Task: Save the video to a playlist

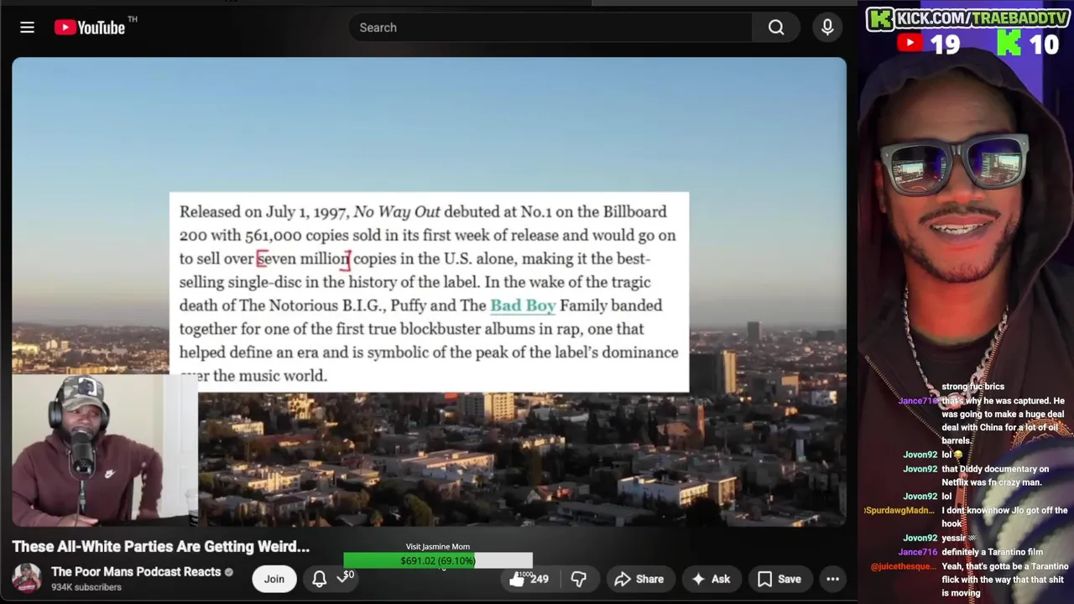Action: [x=779, y=579]
